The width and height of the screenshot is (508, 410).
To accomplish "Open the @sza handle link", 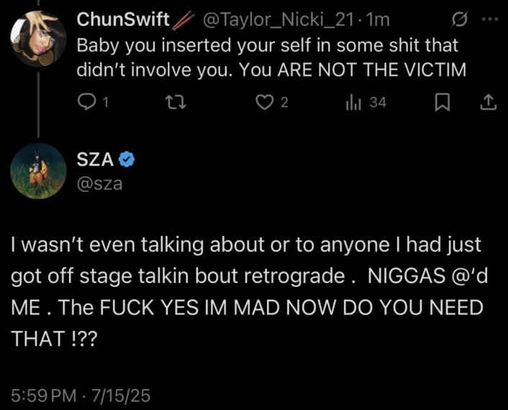I will point(99,183).
